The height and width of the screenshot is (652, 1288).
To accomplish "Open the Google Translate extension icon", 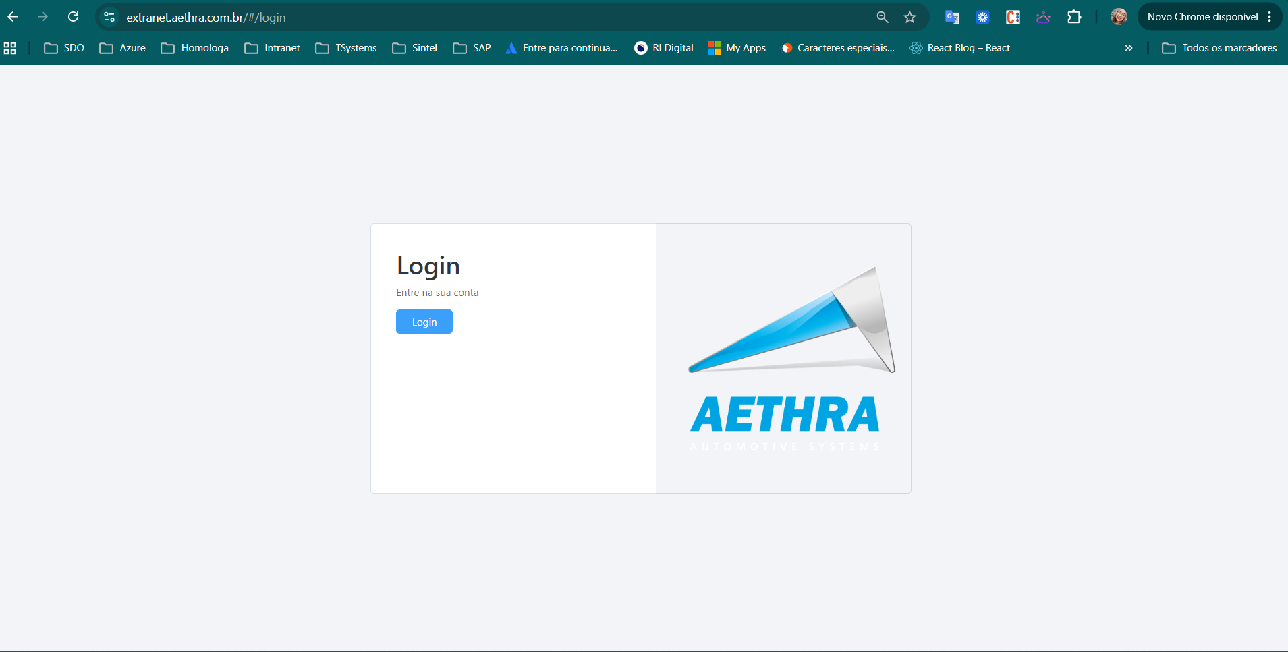I will [952, 17].
